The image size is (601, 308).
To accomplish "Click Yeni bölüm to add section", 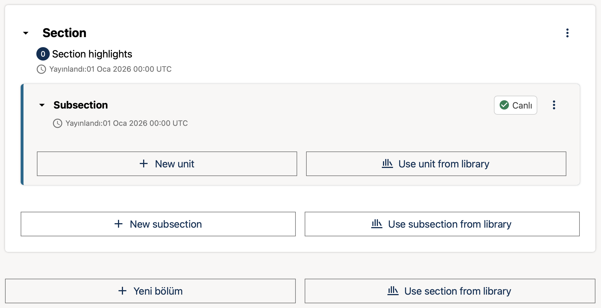I will click(150, 291).
